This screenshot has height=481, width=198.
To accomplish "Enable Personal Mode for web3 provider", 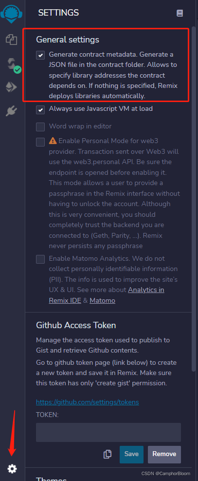I will 40,142.
